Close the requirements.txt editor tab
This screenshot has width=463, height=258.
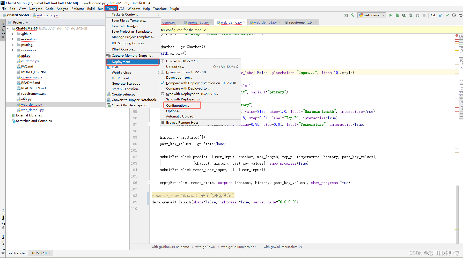click(x=316, y=23)
